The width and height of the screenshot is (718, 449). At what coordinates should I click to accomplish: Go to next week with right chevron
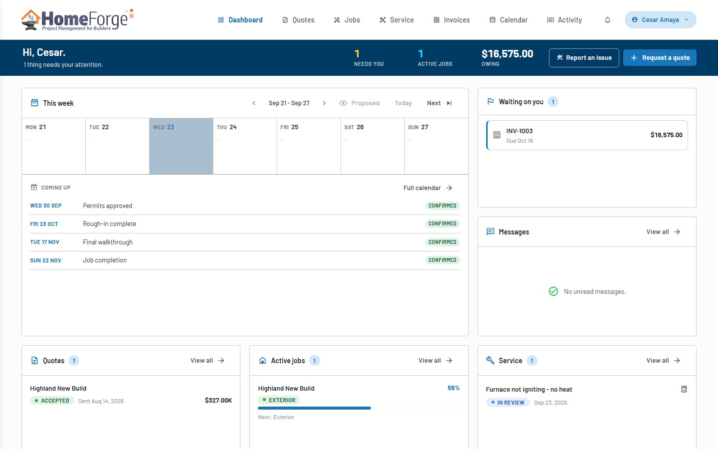[324, 103]
